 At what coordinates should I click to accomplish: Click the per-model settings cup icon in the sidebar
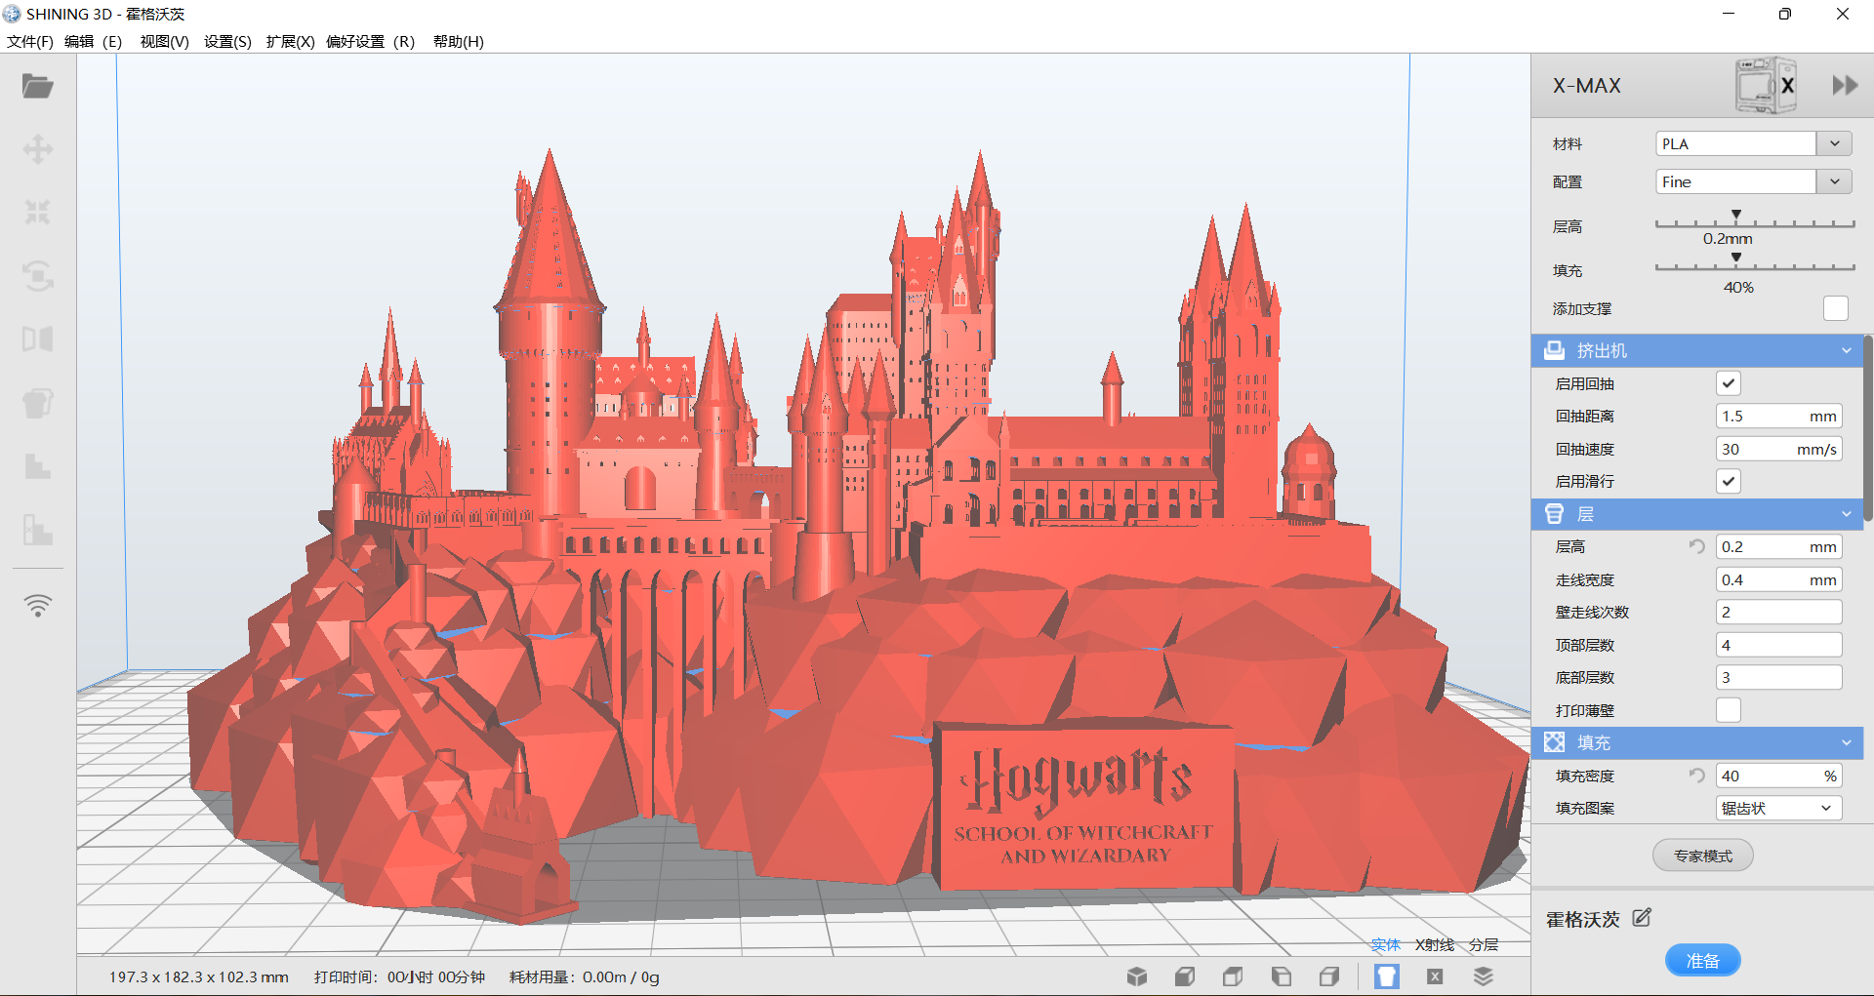pyautogui.click(x=38, y=403)
